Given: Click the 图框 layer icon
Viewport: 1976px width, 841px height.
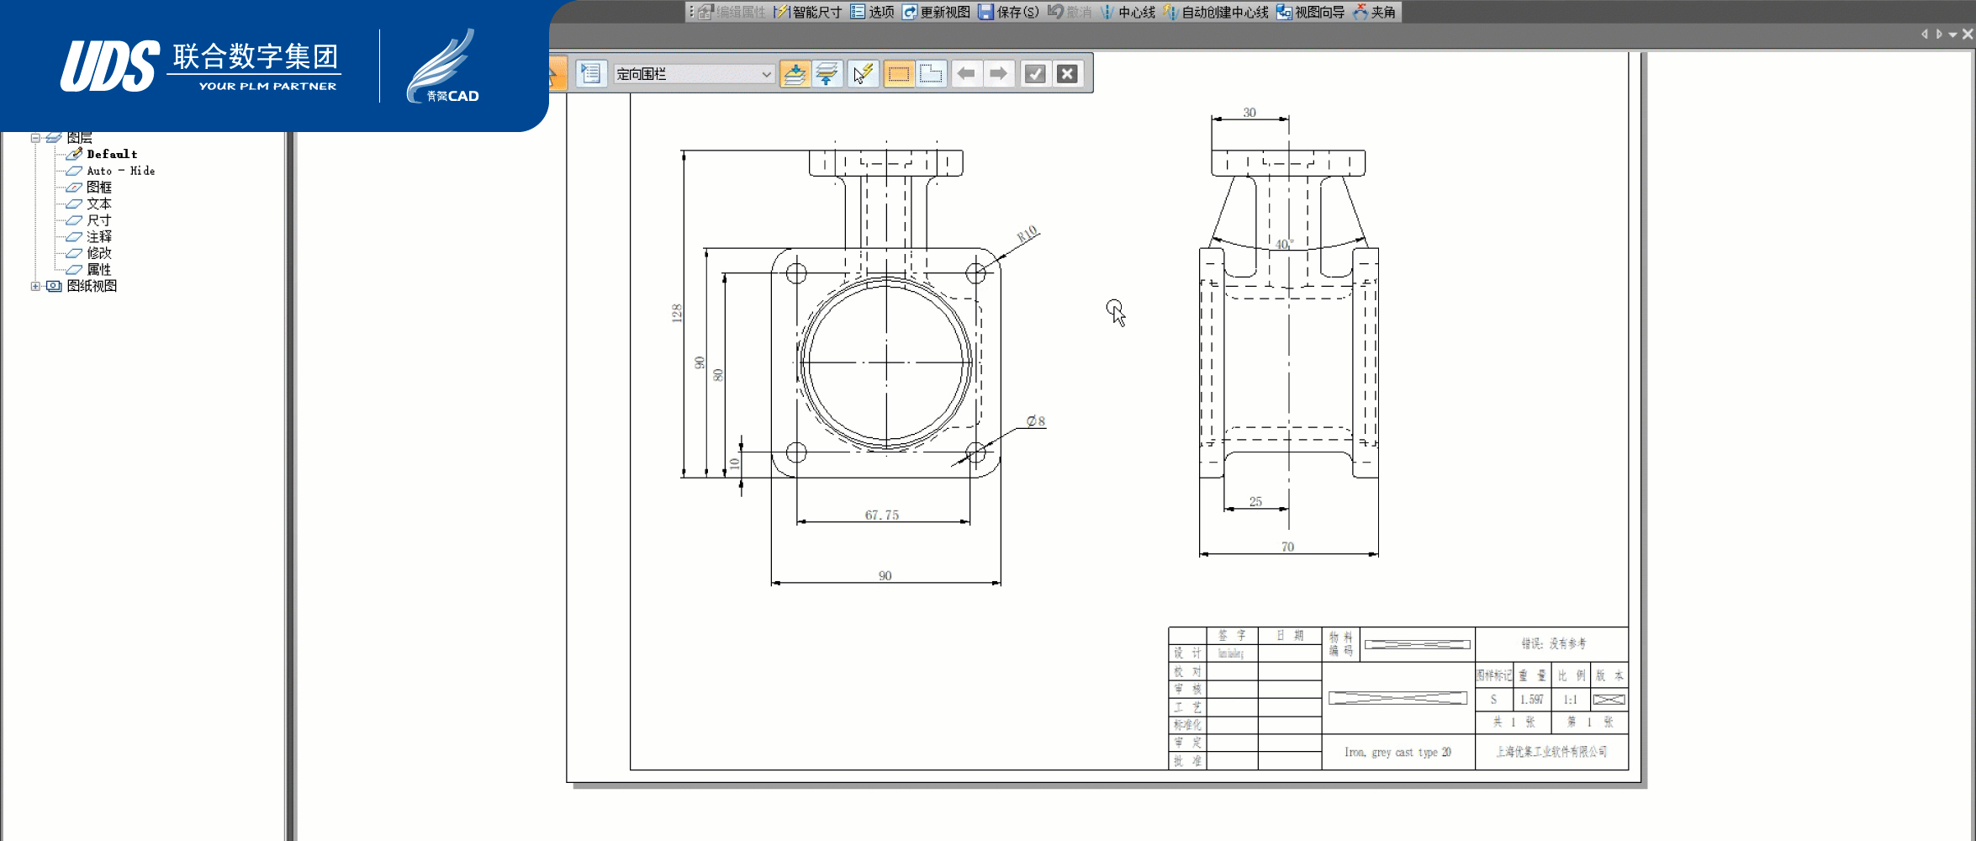Looking at the screenshot, I should pos(74,187).
